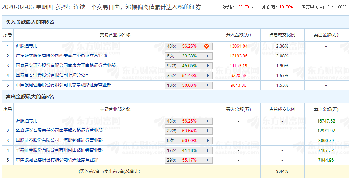Expand arrow for 华鑫证券南平解放路 row
The width and height of the screenshot is (349, 179).
(x=208, y=131)
